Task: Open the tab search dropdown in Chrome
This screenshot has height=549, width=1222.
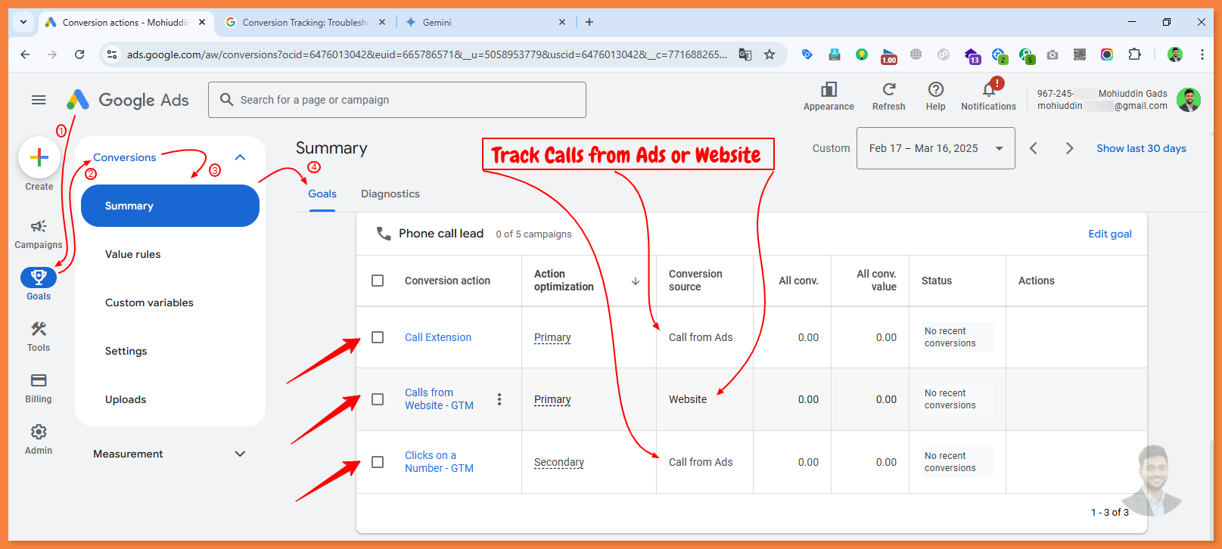Action: tap(23, 22)
